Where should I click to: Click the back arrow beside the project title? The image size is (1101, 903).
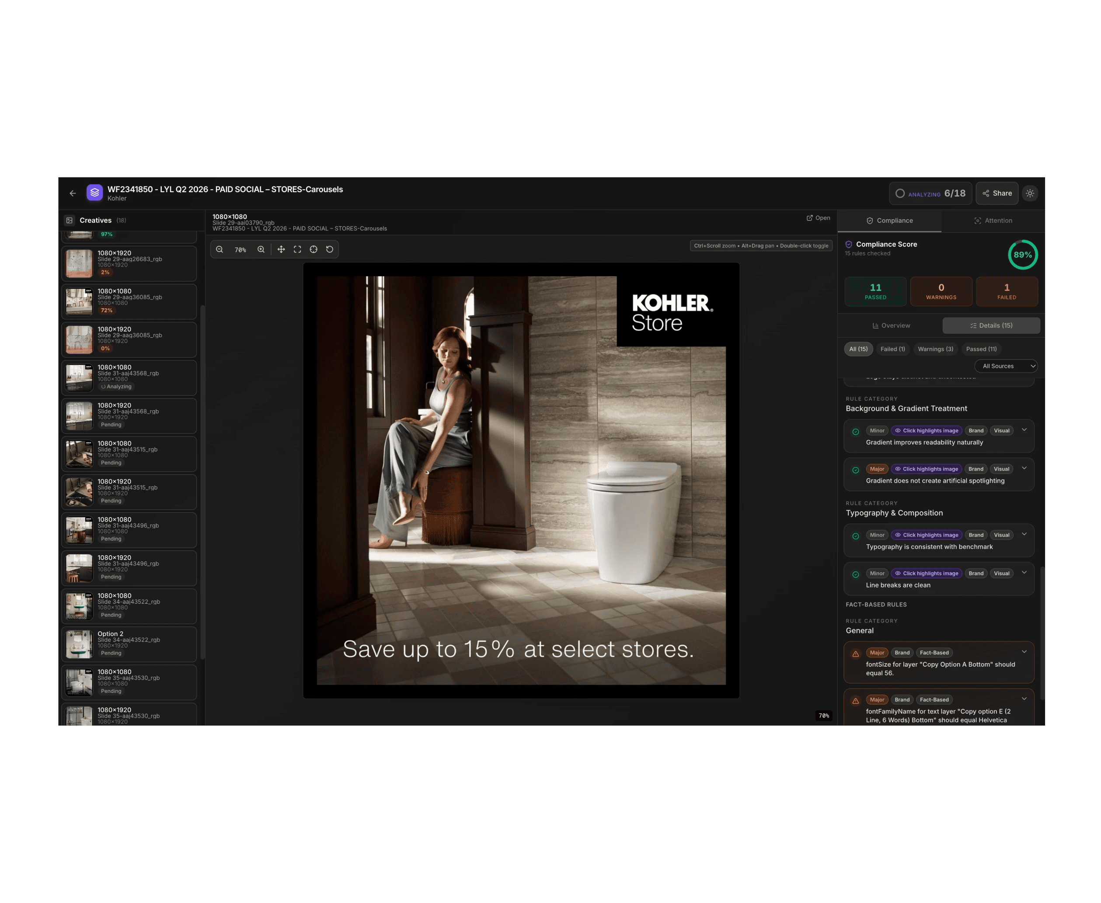click(72, 194)
